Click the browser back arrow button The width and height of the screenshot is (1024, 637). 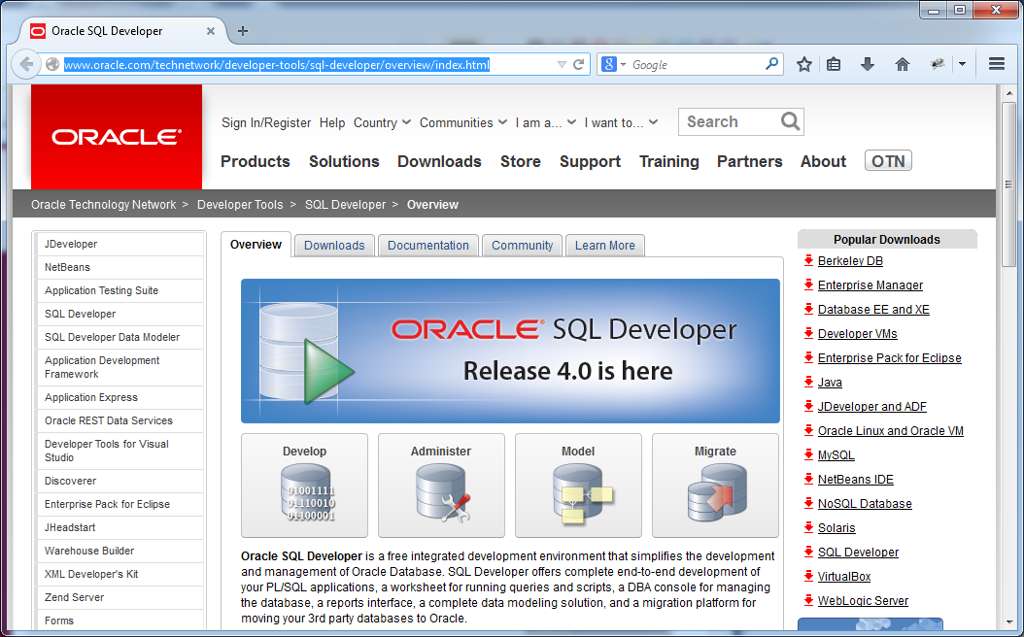pyautogui.click(x=26, y=64)
